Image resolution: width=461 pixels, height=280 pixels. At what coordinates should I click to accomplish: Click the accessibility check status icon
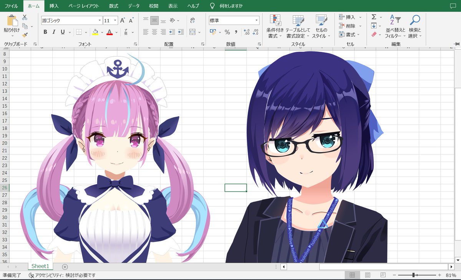pyautogui.click(x=31, y=275)
